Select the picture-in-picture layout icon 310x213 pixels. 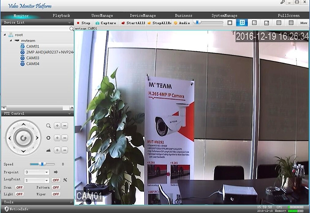267,23
